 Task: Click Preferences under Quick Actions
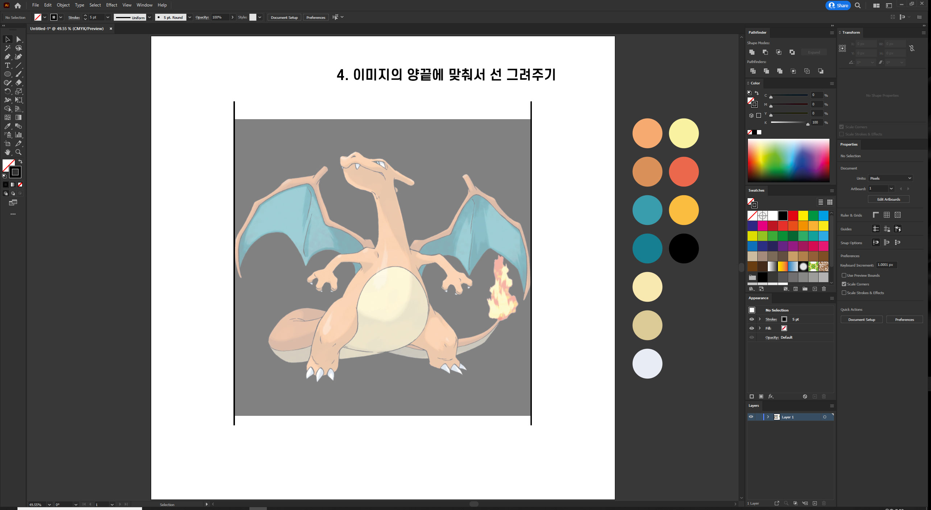point(905,319)
